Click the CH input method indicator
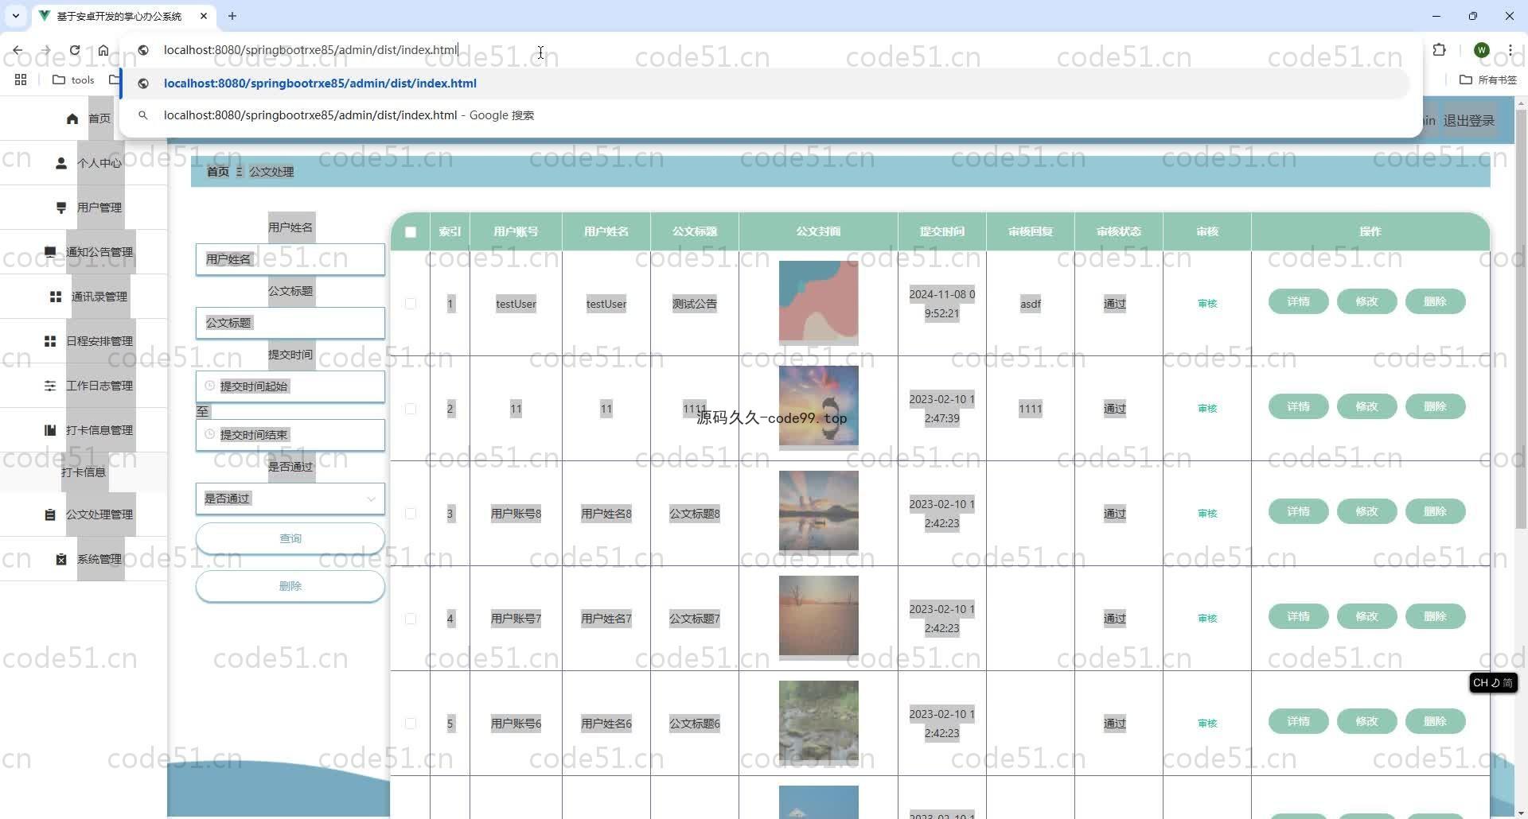Screen dimensions: 1528x819 click(1493, 683)
